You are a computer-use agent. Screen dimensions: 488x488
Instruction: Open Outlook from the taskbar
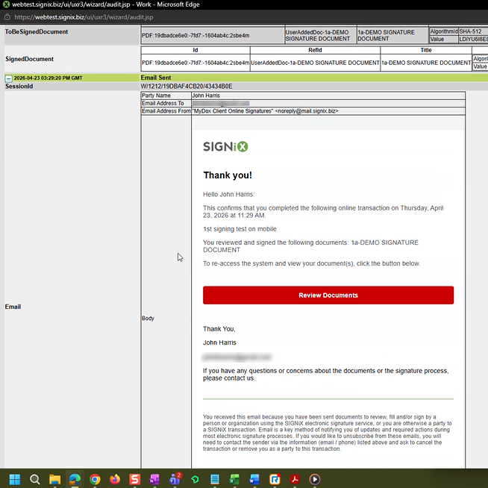pyautogui.click(x=254, y=479)
